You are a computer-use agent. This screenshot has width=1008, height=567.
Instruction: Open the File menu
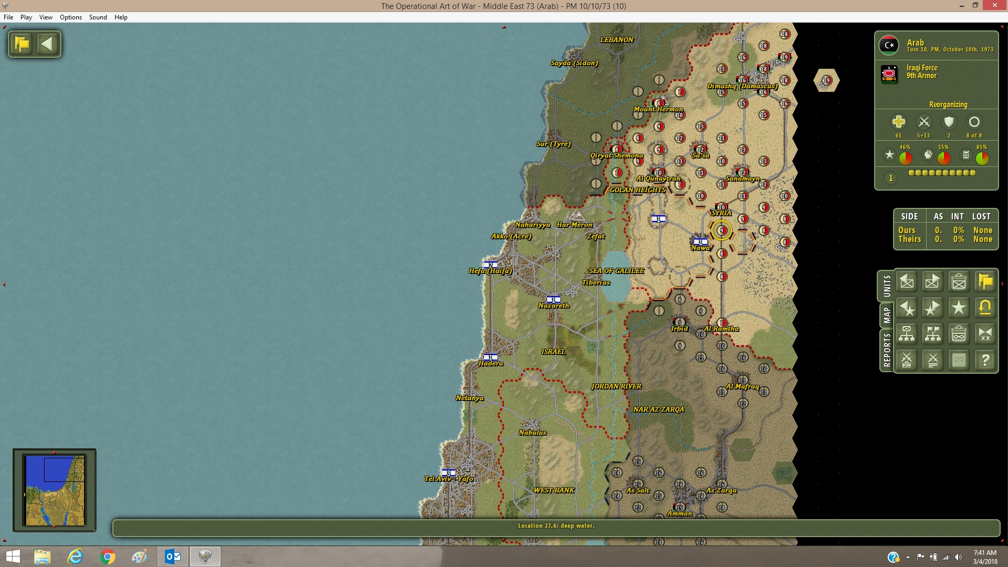coord(8,17)
